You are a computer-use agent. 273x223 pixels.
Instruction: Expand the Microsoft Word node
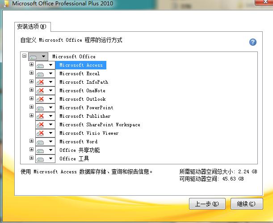[x=32, y=141]
